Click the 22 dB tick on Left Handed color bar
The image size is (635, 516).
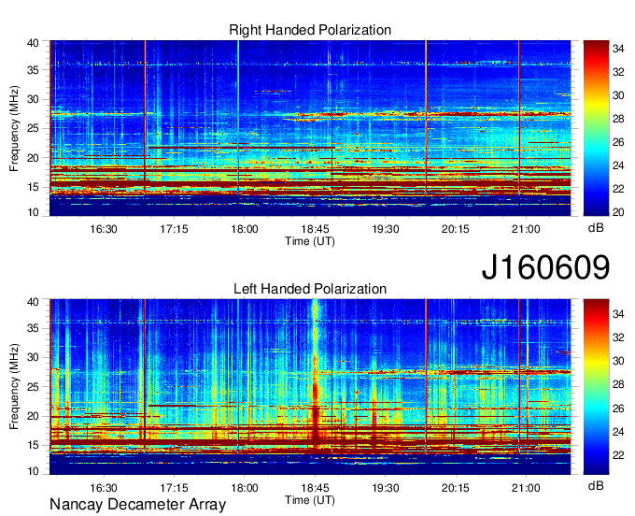pos(618,455)
